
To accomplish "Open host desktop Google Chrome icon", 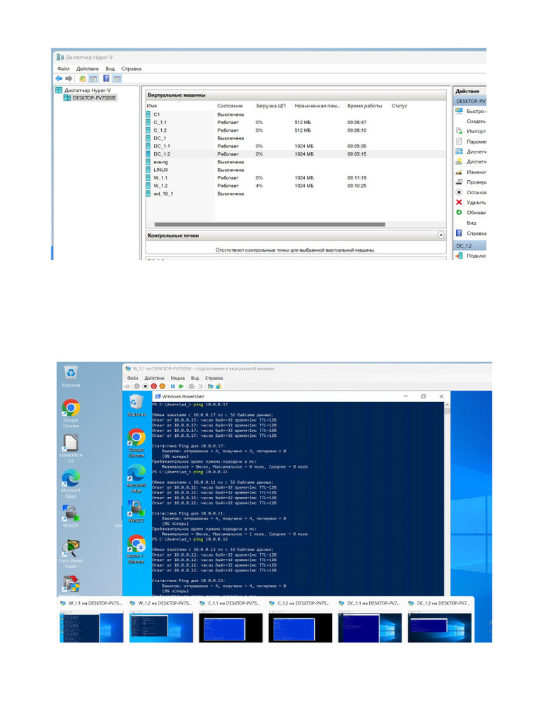I will pyautogui.click(x=71, y=414).
